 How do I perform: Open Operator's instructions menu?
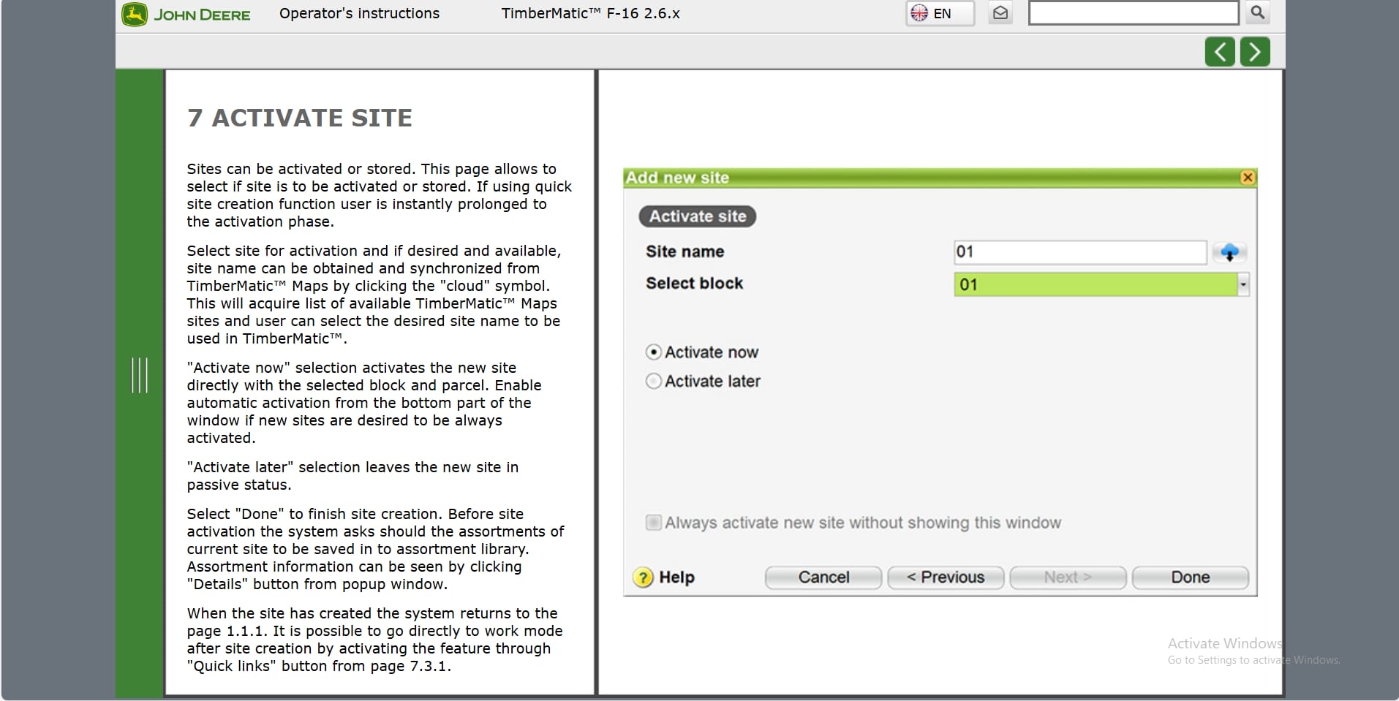pos(359,13)
